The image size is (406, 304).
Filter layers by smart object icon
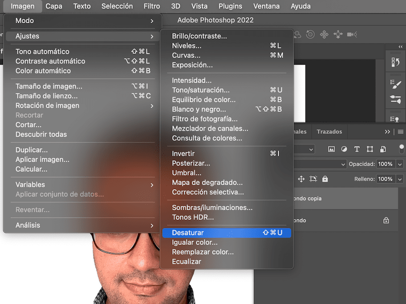383,149
